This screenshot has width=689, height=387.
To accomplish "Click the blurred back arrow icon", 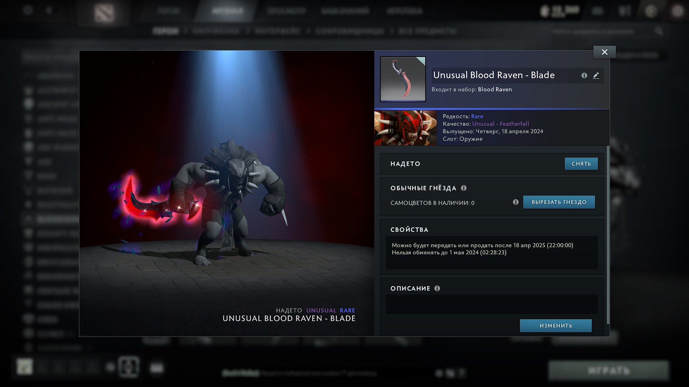I will coord(49,10).
